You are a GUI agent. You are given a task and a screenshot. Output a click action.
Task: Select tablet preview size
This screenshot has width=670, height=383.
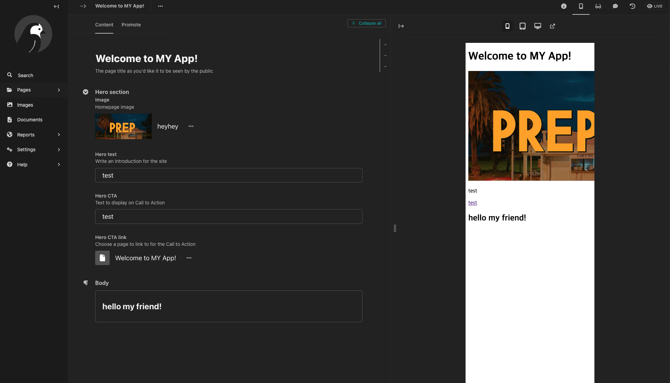523,26
